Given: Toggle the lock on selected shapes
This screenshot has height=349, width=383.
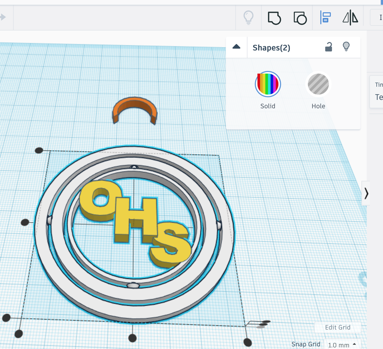Looking at the screenshot, I should 329,47.
